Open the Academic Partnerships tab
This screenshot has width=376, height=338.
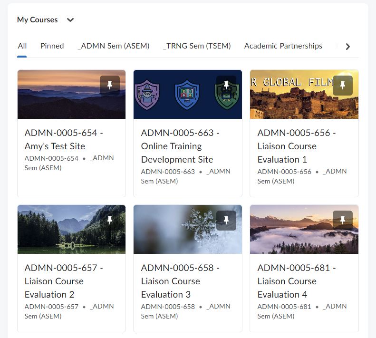[x=283, y=46]
